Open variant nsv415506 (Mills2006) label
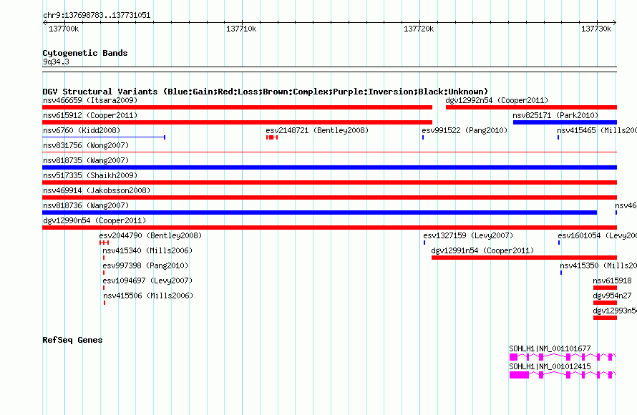The width and height of the screenshot is (637, 415). point(148,296)
